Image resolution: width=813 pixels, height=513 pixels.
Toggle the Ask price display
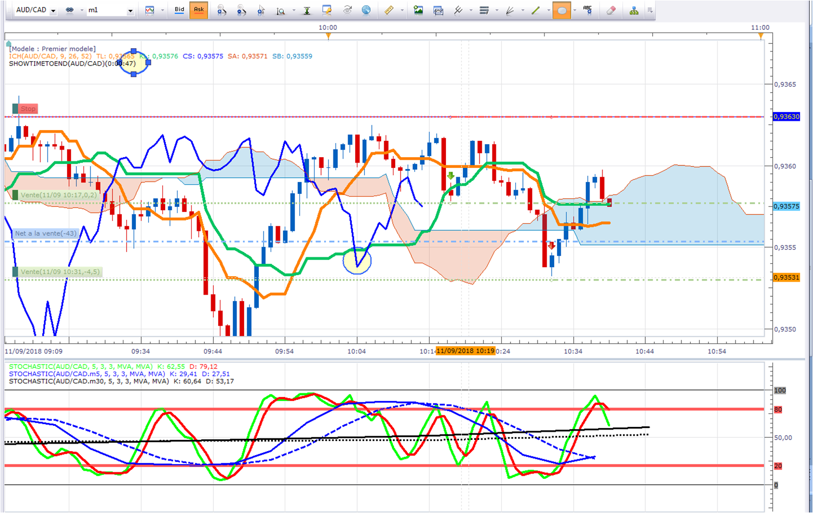pos(199,10)
